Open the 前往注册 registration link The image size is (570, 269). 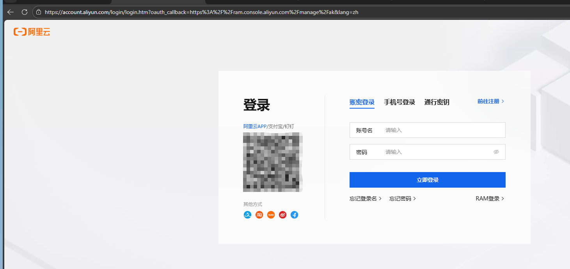(488, 101)
